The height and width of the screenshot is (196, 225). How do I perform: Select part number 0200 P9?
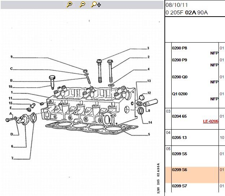click(180, 60)
